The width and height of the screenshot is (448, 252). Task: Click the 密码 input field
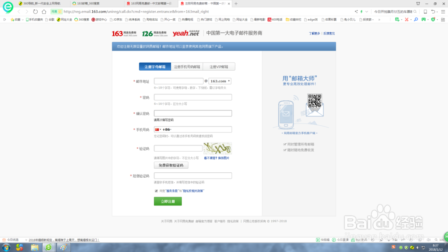click(x=193, y=97)
